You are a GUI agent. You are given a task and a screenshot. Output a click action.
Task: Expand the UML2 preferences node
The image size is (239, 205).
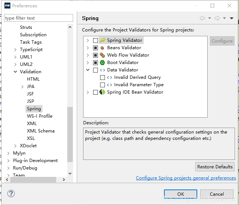tap(15, 64)
